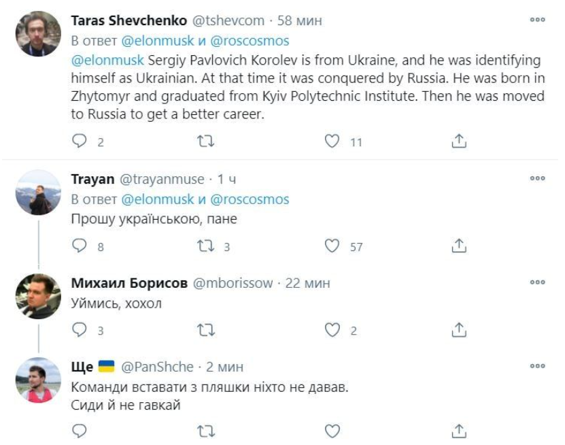This screenshot has height=445, width=565.
Task: Reply to Trayan's tweet
Action: tap(80, 246)
